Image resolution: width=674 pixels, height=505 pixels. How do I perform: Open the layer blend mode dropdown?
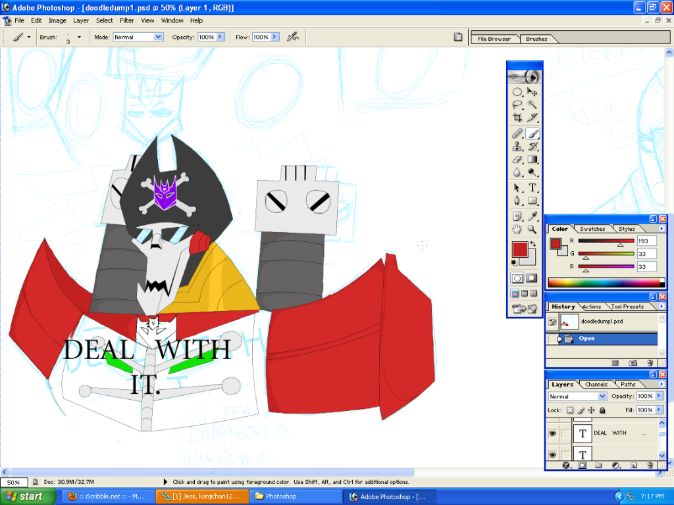[577, 397]
